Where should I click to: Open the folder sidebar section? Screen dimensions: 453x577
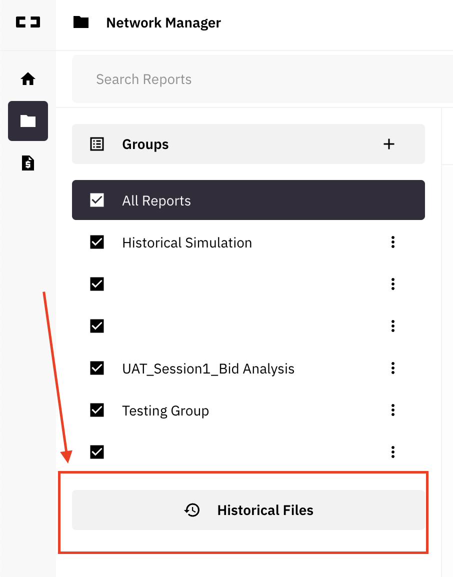click(x=28, y=121)
